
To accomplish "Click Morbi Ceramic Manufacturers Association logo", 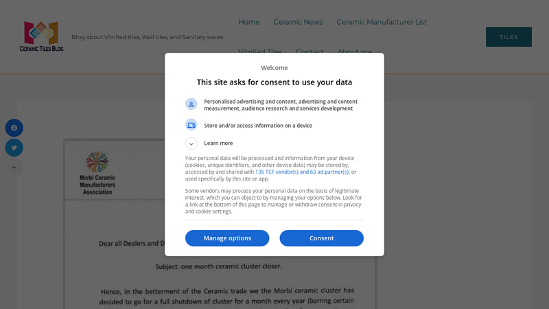I will click(x=97, y=173).
